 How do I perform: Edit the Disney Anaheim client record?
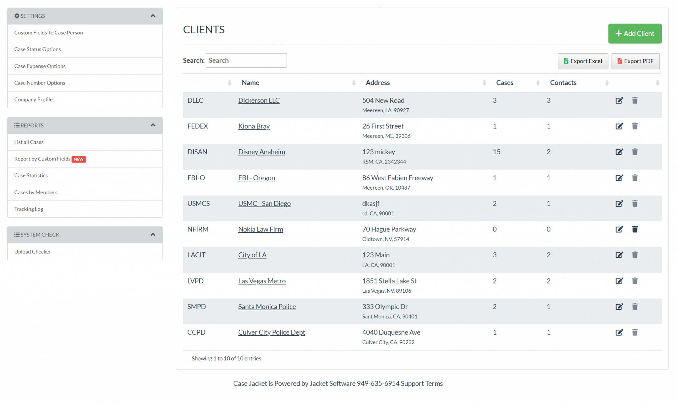(619, 152)
